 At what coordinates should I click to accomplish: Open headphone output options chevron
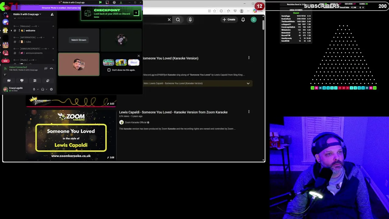(x=46, y=89)
